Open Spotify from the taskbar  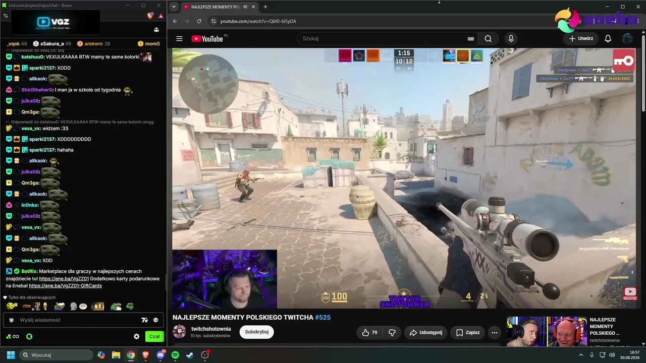[175, 355]
